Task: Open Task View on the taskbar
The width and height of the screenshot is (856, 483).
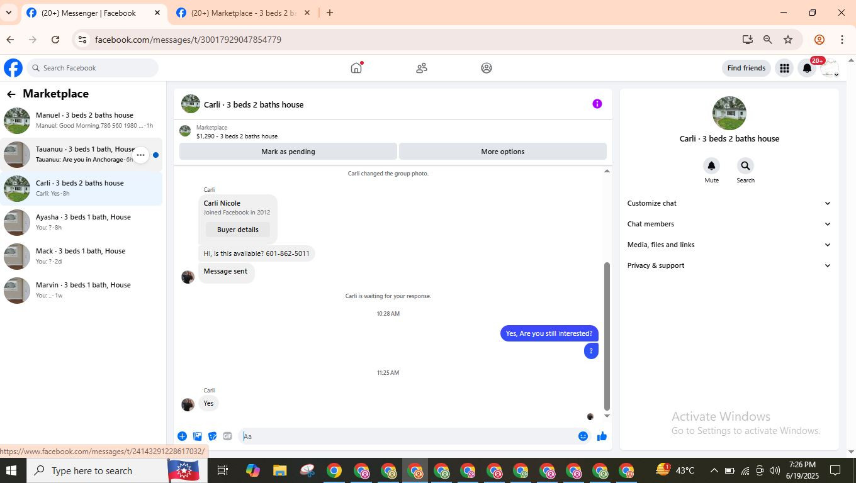Action: [223, 470]
